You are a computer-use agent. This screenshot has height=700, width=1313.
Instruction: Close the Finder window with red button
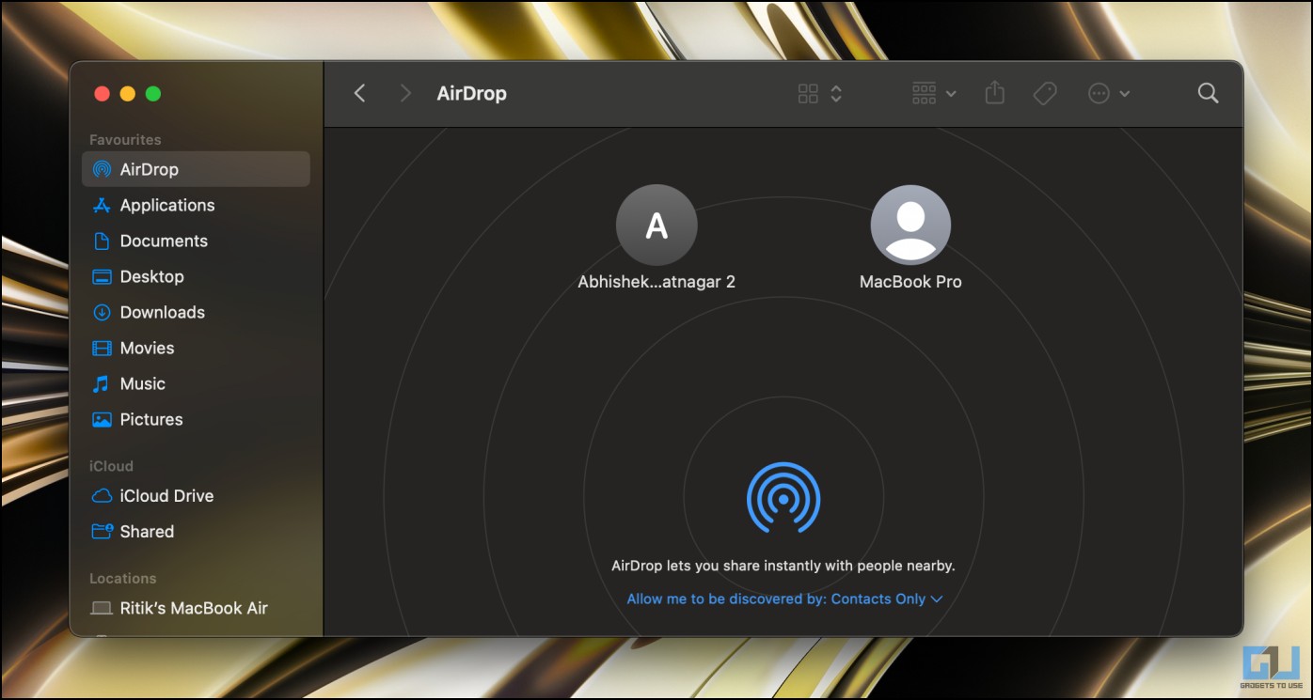[x=103, y=94]
